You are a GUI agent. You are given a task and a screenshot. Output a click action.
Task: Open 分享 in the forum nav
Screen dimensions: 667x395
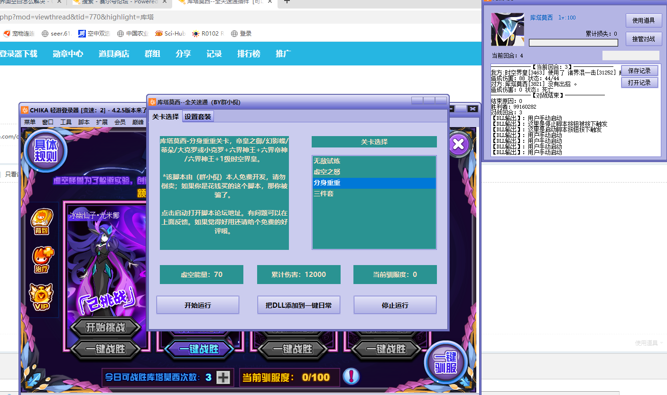183,54
